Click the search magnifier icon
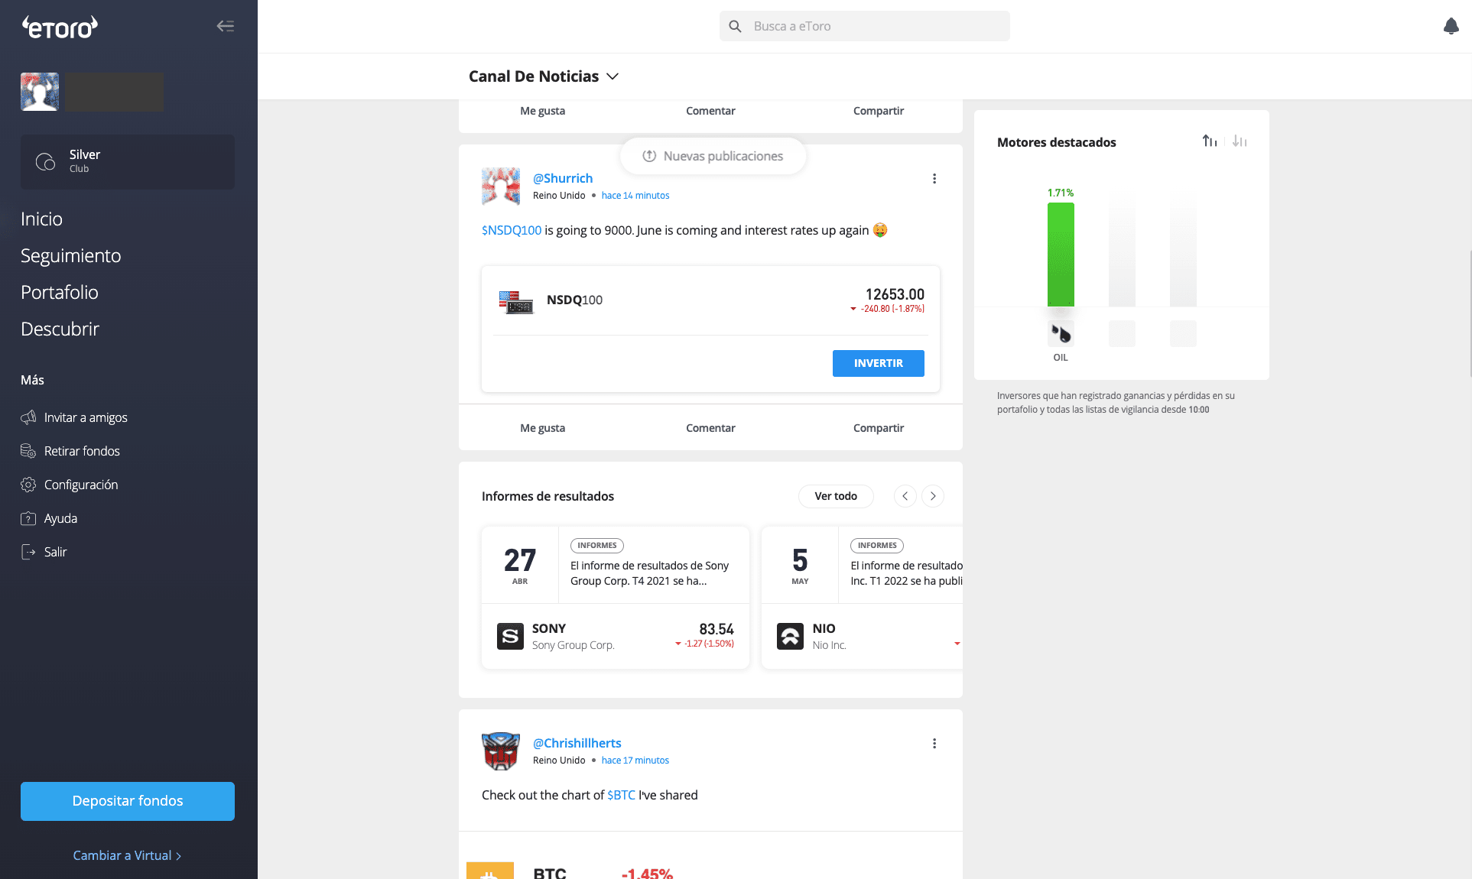The image size is (1472, 879). (x=735, y=26)
